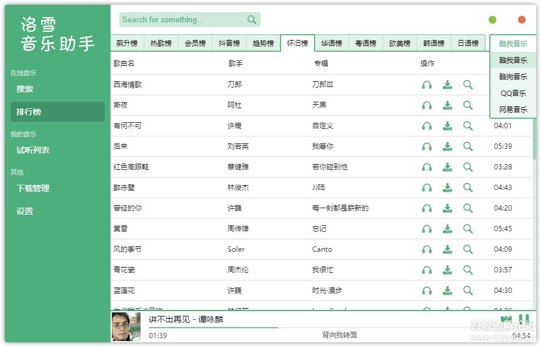Viewport: 541px width, 347px height.
Task: Download the song 黄昏
Action: pyautogui.click(x=448, y=229)
